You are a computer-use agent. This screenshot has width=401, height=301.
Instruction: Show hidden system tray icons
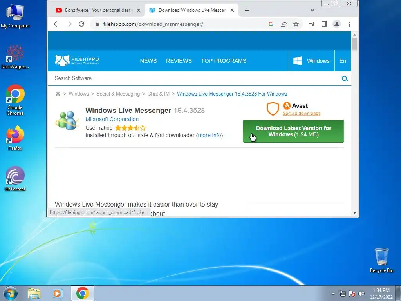[333, 294]
